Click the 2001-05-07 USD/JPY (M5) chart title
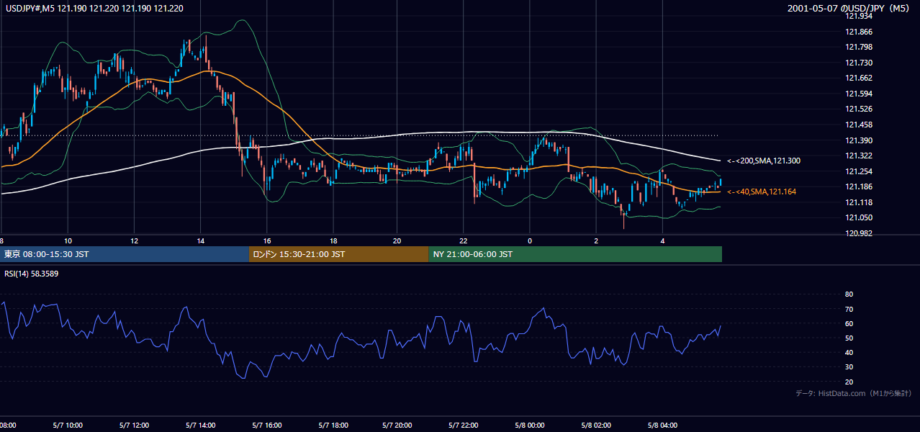The width and height of the screenshot is (920, 432). tap(849, 9)
